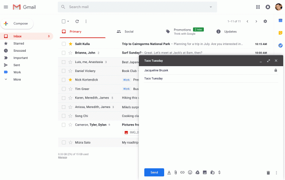Discard the draft with trash icon

[268, 172]
